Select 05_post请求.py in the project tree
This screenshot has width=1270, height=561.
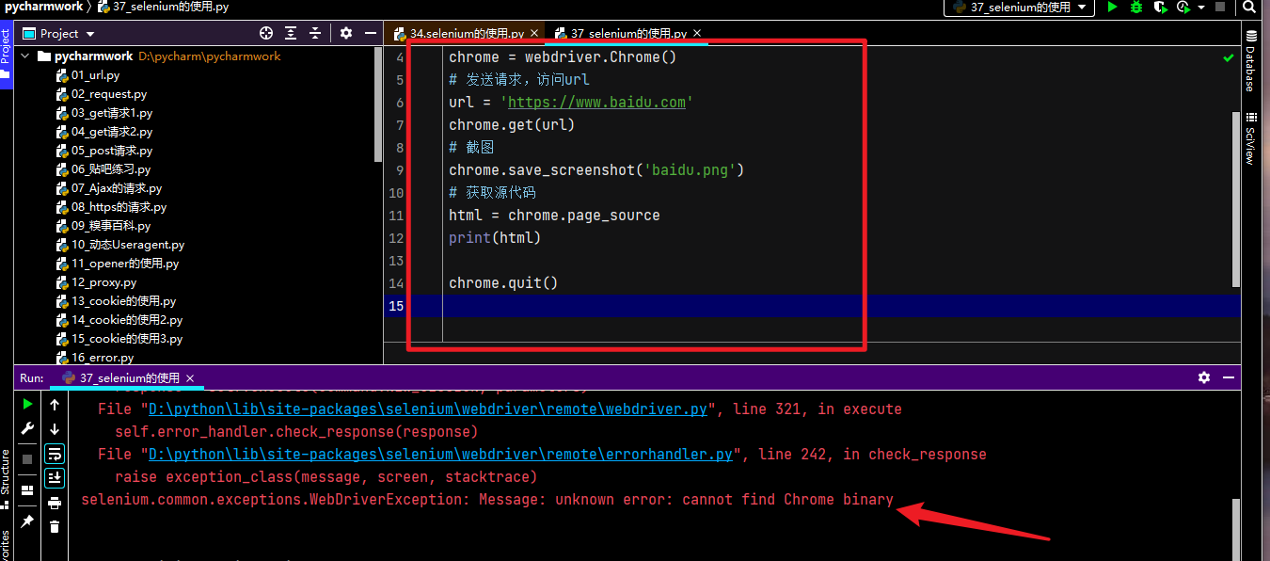tap(111, 151)
